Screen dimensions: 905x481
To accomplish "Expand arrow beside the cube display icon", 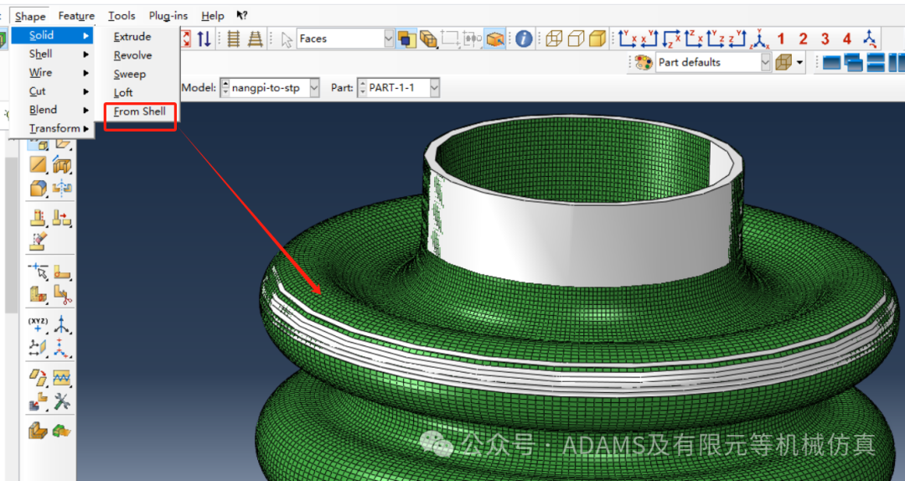I will click(x=800, y=62).
